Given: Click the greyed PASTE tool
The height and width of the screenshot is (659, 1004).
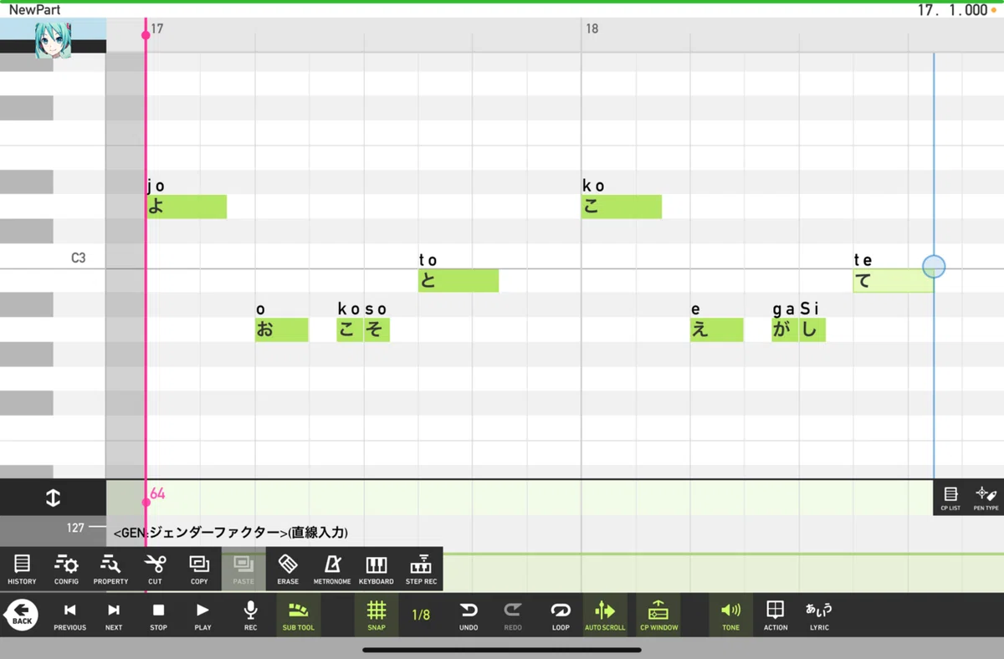Looking at the screenshot, I should click(x=243, y=570).
